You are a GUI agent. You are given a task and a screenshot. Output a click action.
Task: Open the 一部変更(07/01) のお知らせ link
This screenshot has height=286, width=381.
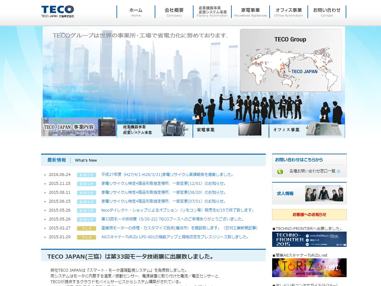pyautogui.click(x=164, y=201)
